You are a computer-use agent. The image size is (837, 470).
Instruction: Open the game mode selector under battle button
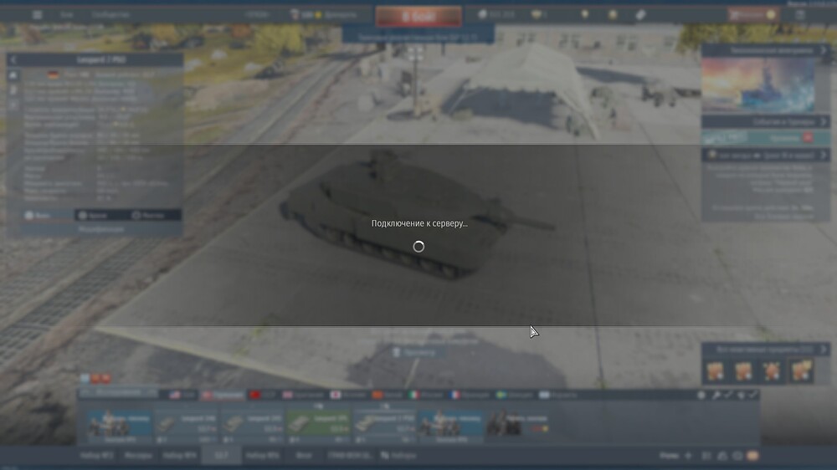(418, 37)
